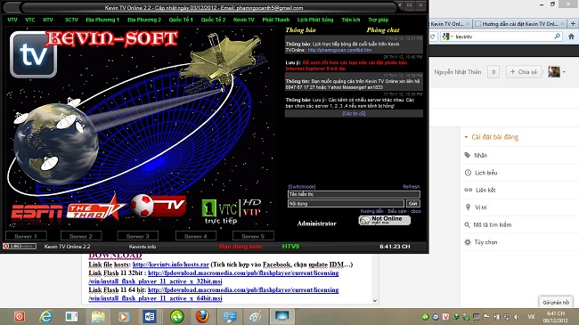Image resolution: width=579 pixels, height=325 pixels.
Task: Switch to Server 2
Action: [x=81, y=236]
